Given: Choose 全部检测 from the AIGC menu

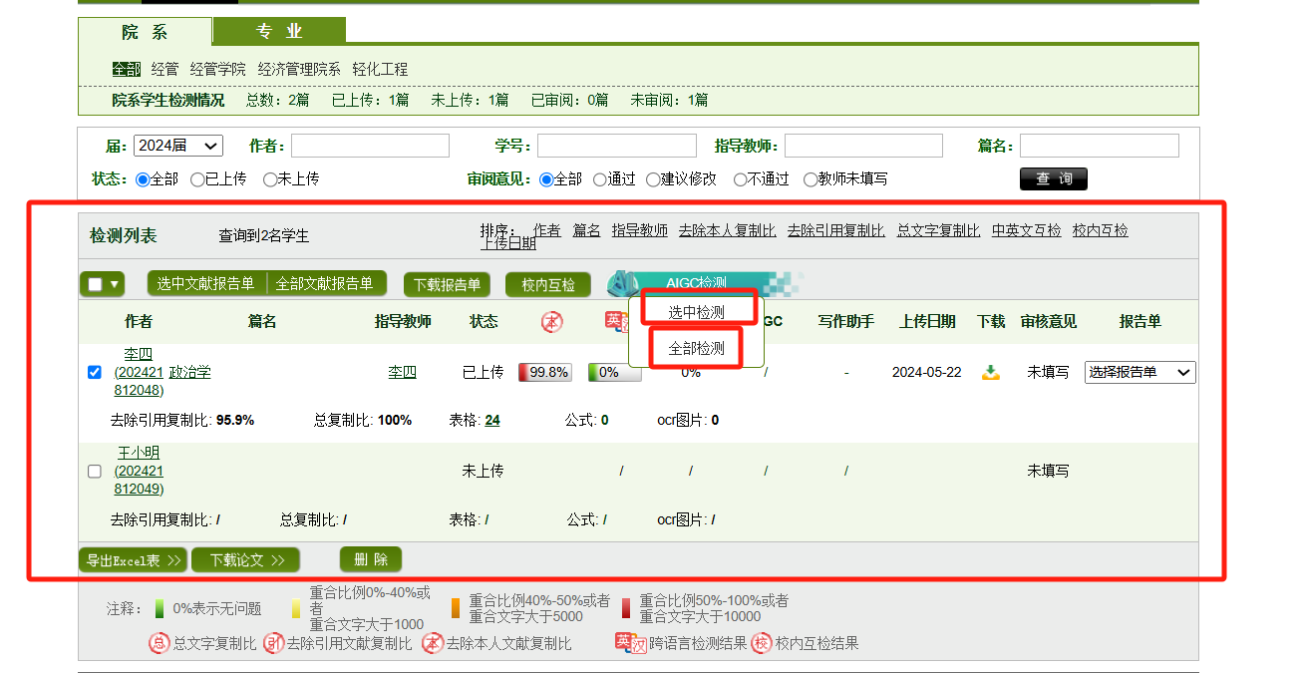Looking at the screenshot, I should tap(696, 349).
